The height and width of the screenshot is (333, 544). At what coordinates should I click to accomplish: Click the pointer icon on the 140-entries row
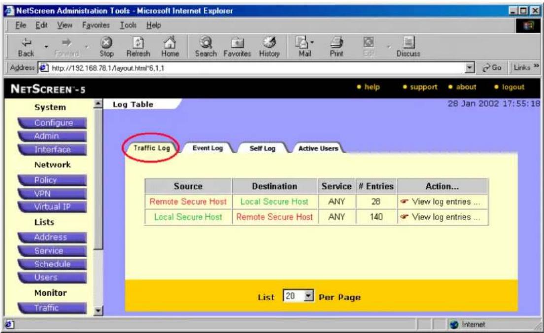click(x=404, y=217)
